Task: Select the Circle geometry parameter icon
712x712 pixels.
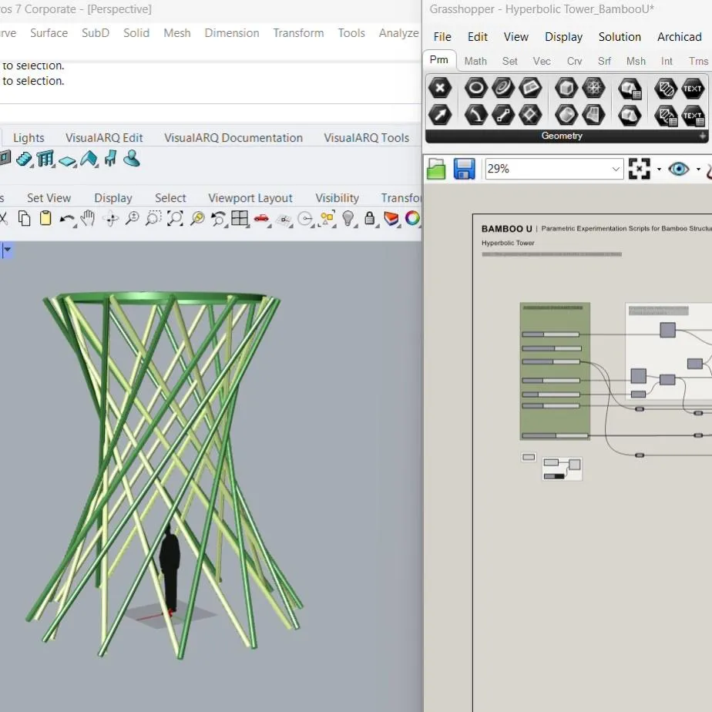Action: coord(475,88)
